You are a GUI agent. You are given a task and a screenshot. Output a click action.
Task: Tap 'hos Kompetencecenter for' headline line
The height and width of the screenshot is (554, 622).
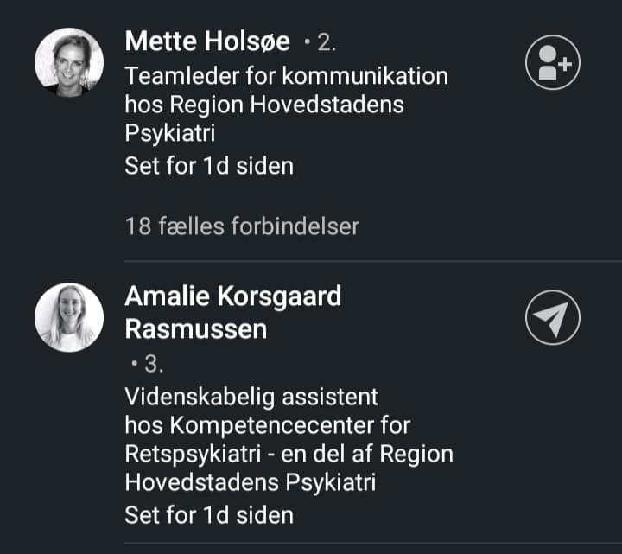point(267,425)
